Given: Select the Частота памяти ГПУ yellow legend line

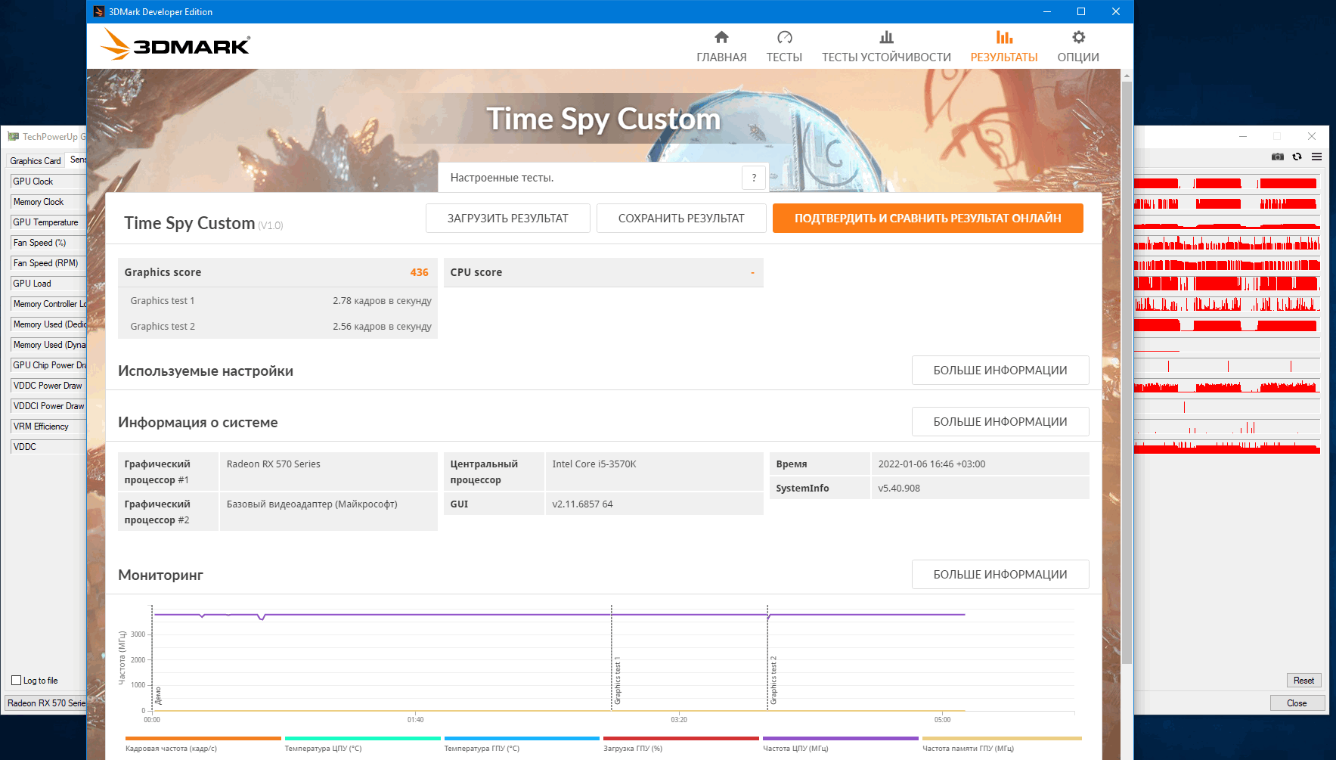Looking at the screenshot, I should [1002, 738].
